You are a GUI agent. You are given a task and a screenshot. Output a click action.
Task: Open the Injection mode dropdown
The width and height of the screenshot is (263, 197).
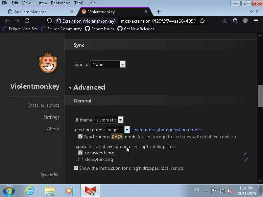(118, 130)
